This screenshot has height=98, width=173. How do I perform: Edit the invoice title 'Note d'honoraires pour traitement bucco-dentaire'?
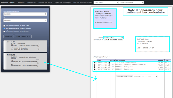tap(145, 11)
